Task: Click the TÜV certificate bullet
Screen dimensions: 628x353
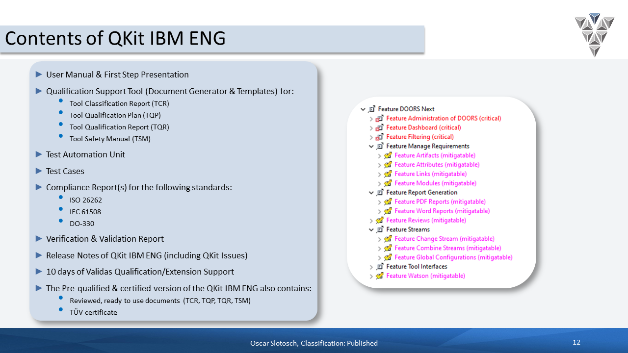Action: pyautogui.click(x=93, y=312)
